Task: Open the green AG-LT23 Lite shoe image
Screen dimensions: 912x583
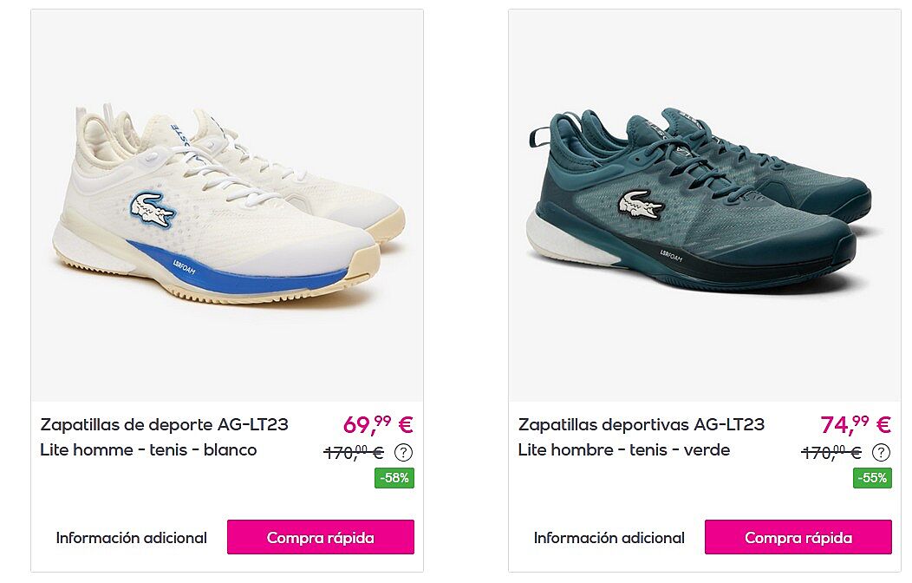Action: (704, 206)
